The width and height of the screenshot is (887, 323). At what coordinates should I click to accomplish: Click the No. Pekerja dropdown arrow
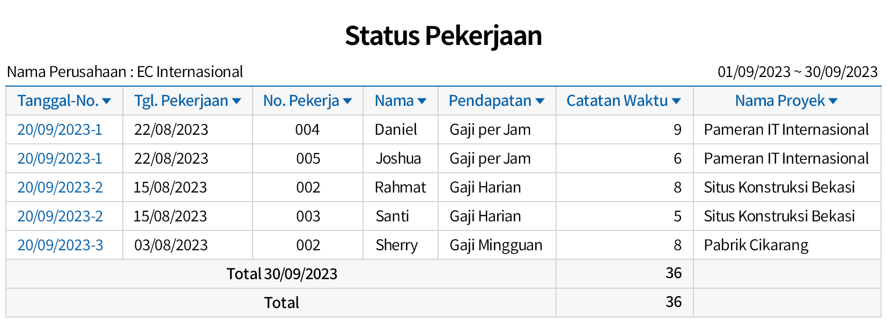click(348, 101)
